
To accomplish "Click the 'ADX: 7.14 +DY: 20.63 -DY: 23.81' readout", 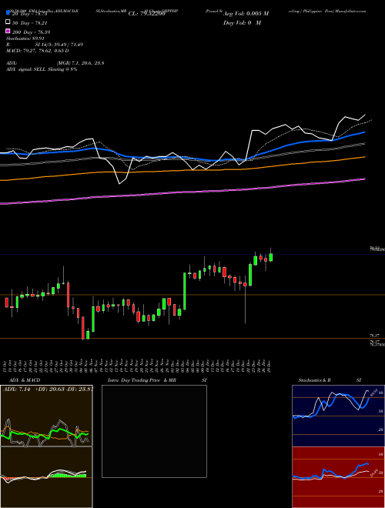I will coord(48,389).
